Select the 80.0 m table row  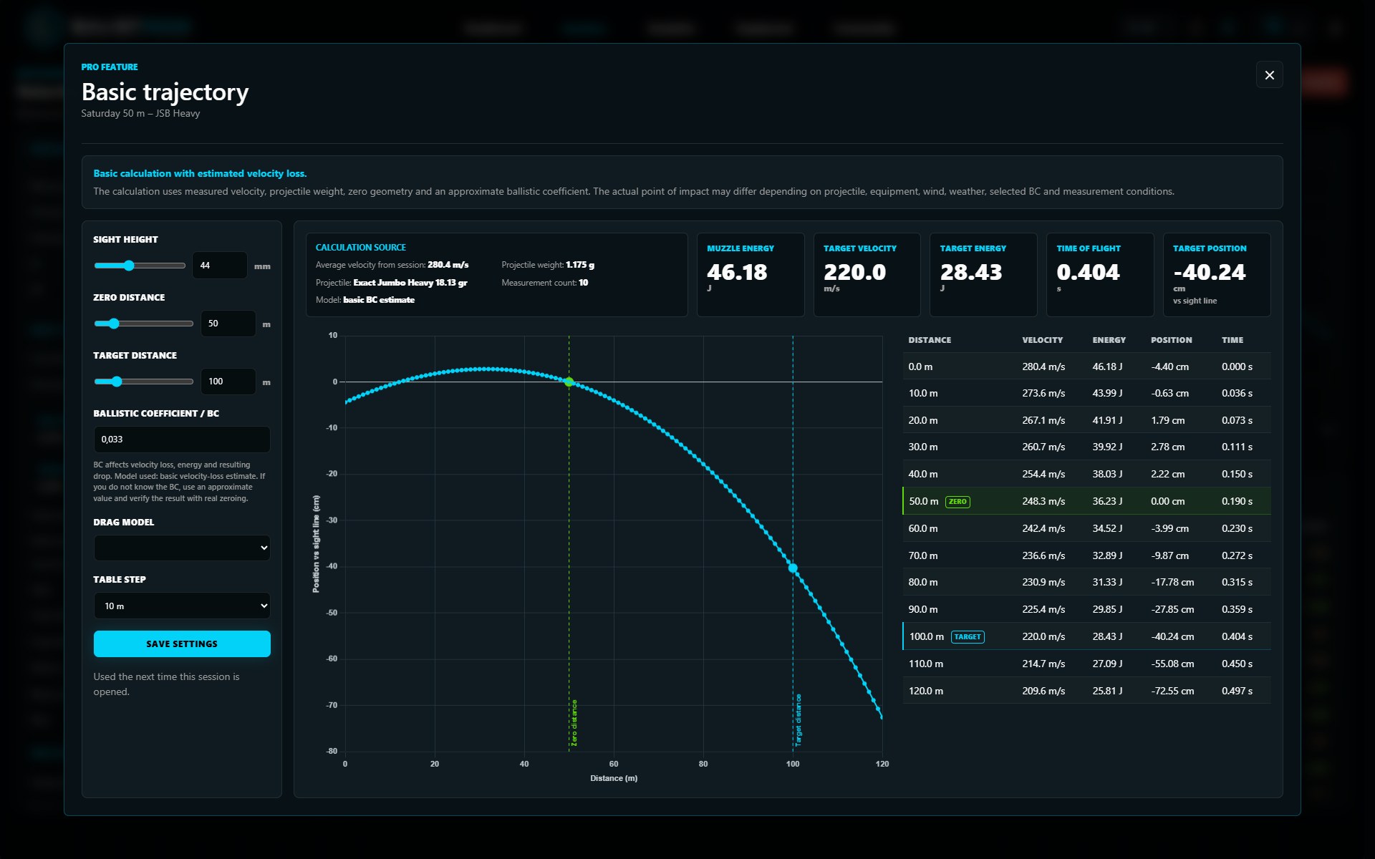click(x=1086, y=582)
